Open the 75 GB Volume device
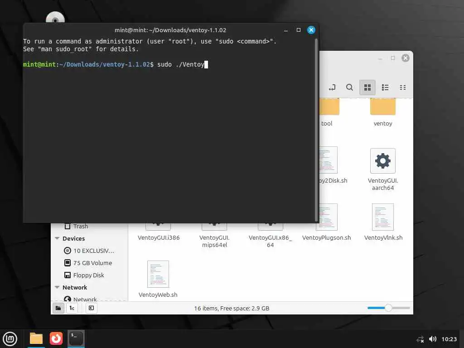 tap(89, 263)
